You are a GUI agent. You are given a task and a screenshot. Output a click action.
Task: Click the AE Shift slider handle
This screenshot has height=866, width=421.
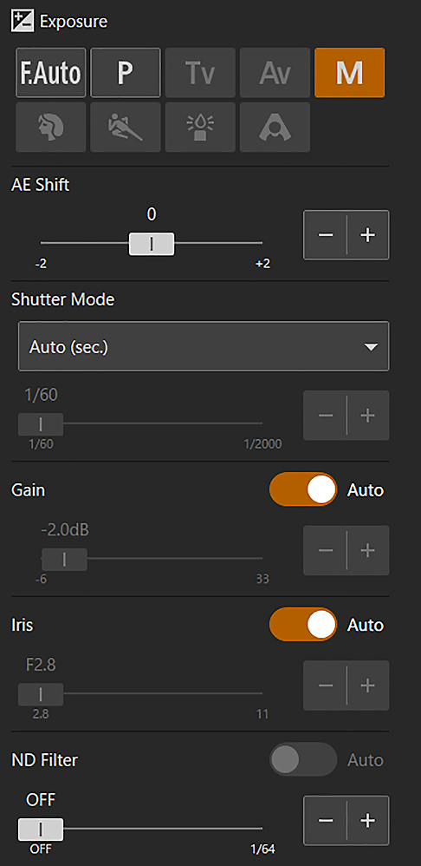click(x=152, y=244)
